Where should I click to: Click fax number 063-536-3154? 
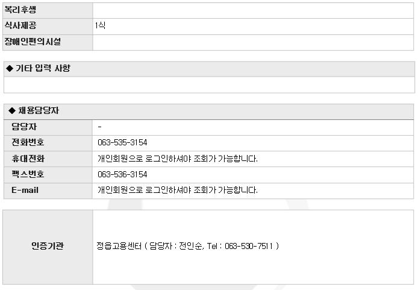point(122,174)
